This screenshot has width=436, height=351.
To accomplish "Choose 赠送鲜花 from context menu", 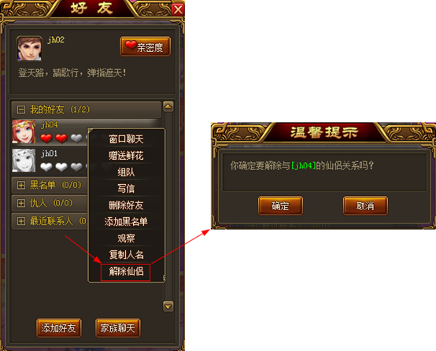I will pos(126,156).
